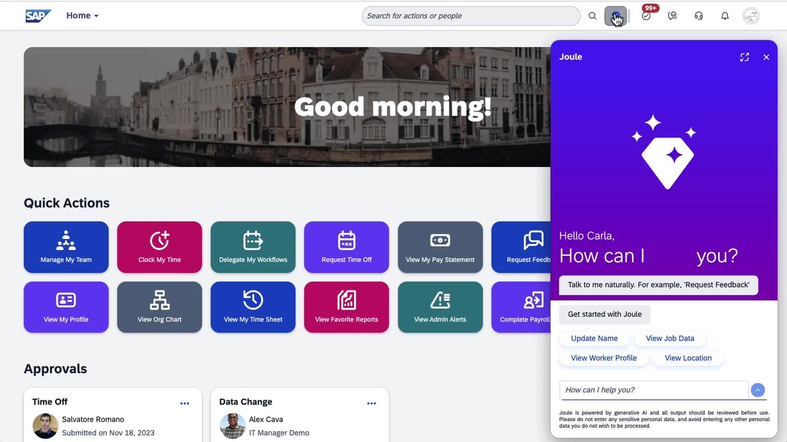The width and height of the screenshot is (787, 442).
Task: Open the View Org Chart tile
Action: click(x=159, y=307)
